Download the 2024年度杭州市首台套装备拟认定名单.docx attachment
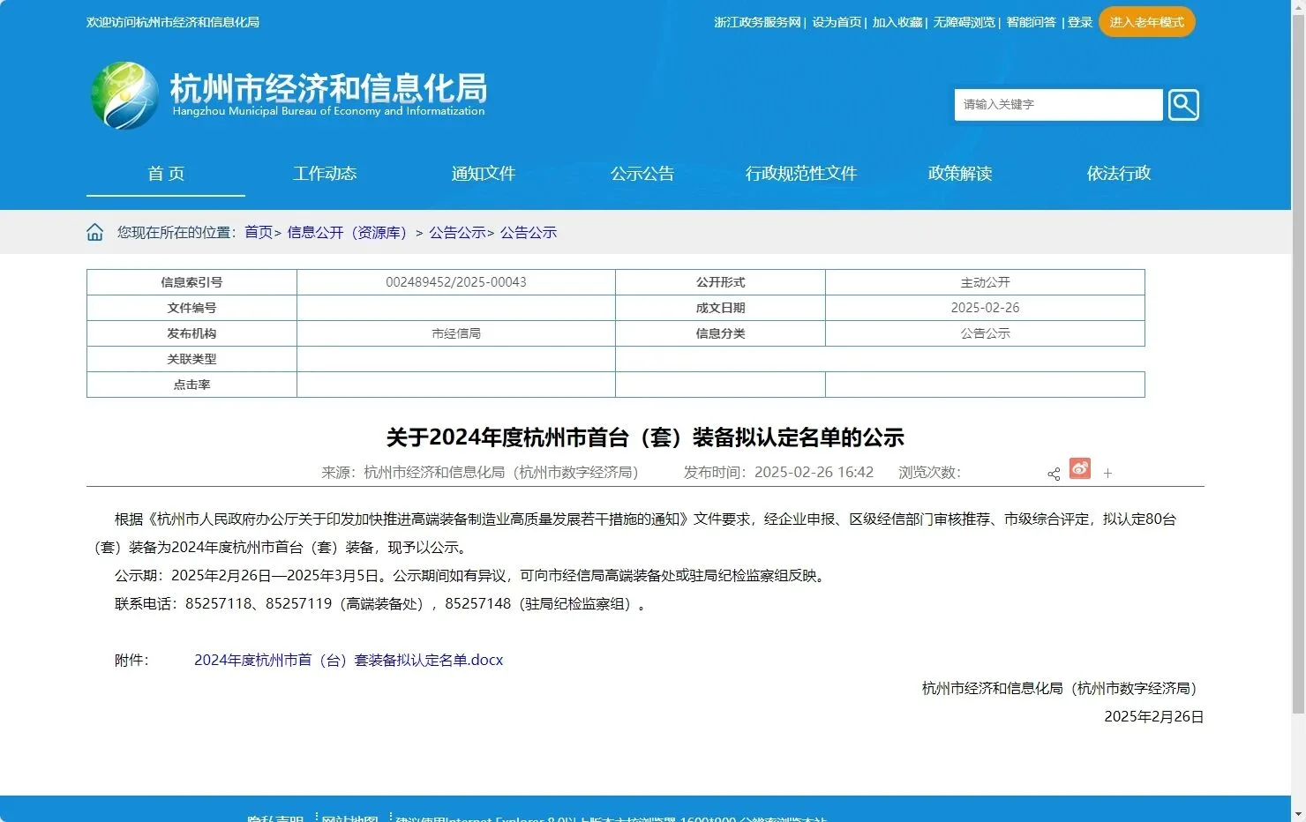 (349, 660)
